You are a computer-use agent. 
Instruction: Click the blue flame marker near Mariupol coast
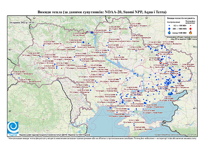click(x=169, y=94)
